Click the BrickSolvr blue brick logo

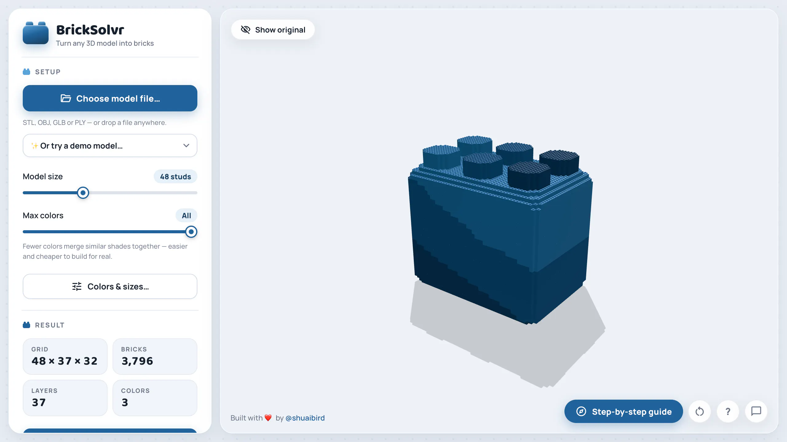click(36, 33)
